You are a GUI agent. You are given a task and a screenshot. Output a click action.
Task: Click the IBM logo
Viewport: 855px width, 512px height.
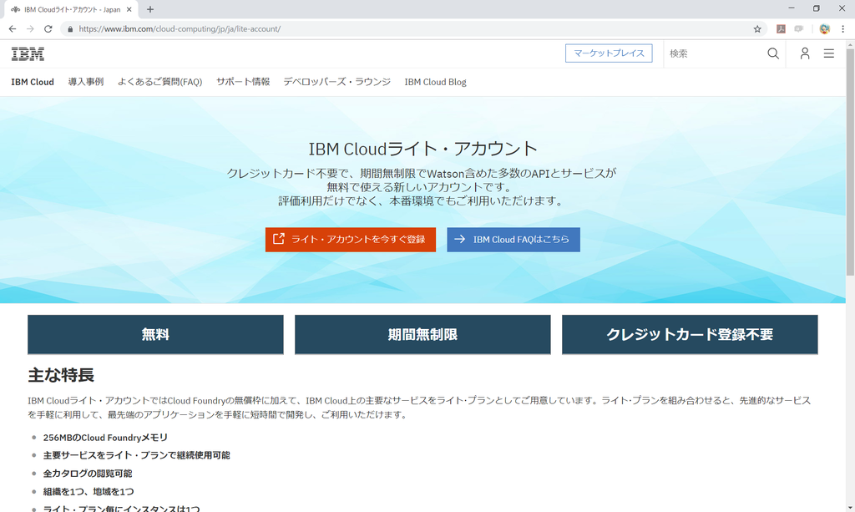[28, 53]
